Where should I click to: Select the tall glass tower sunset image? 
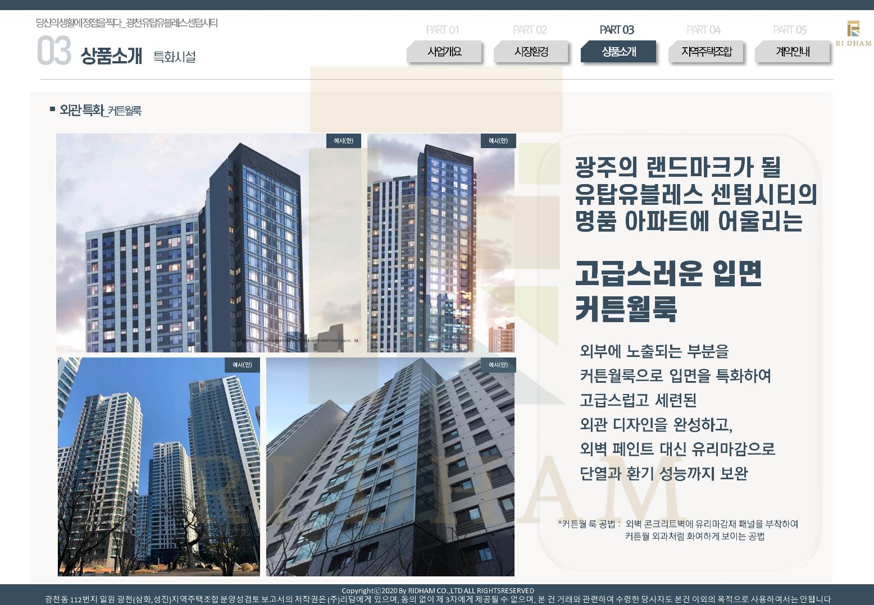[x=441, y=243]
